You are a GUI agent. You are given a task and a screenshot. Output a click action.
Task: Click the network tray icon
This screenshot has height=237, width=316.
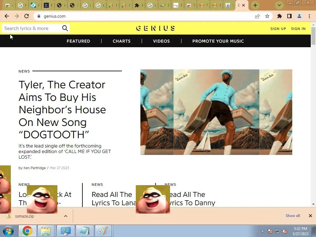[277, 231]
